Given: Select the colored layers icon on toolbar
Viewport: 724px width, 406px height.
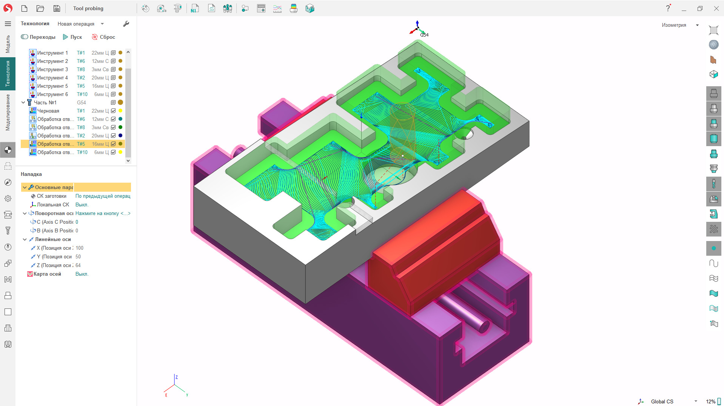Looking at the screenshot, I should click(x=294, y=8).
